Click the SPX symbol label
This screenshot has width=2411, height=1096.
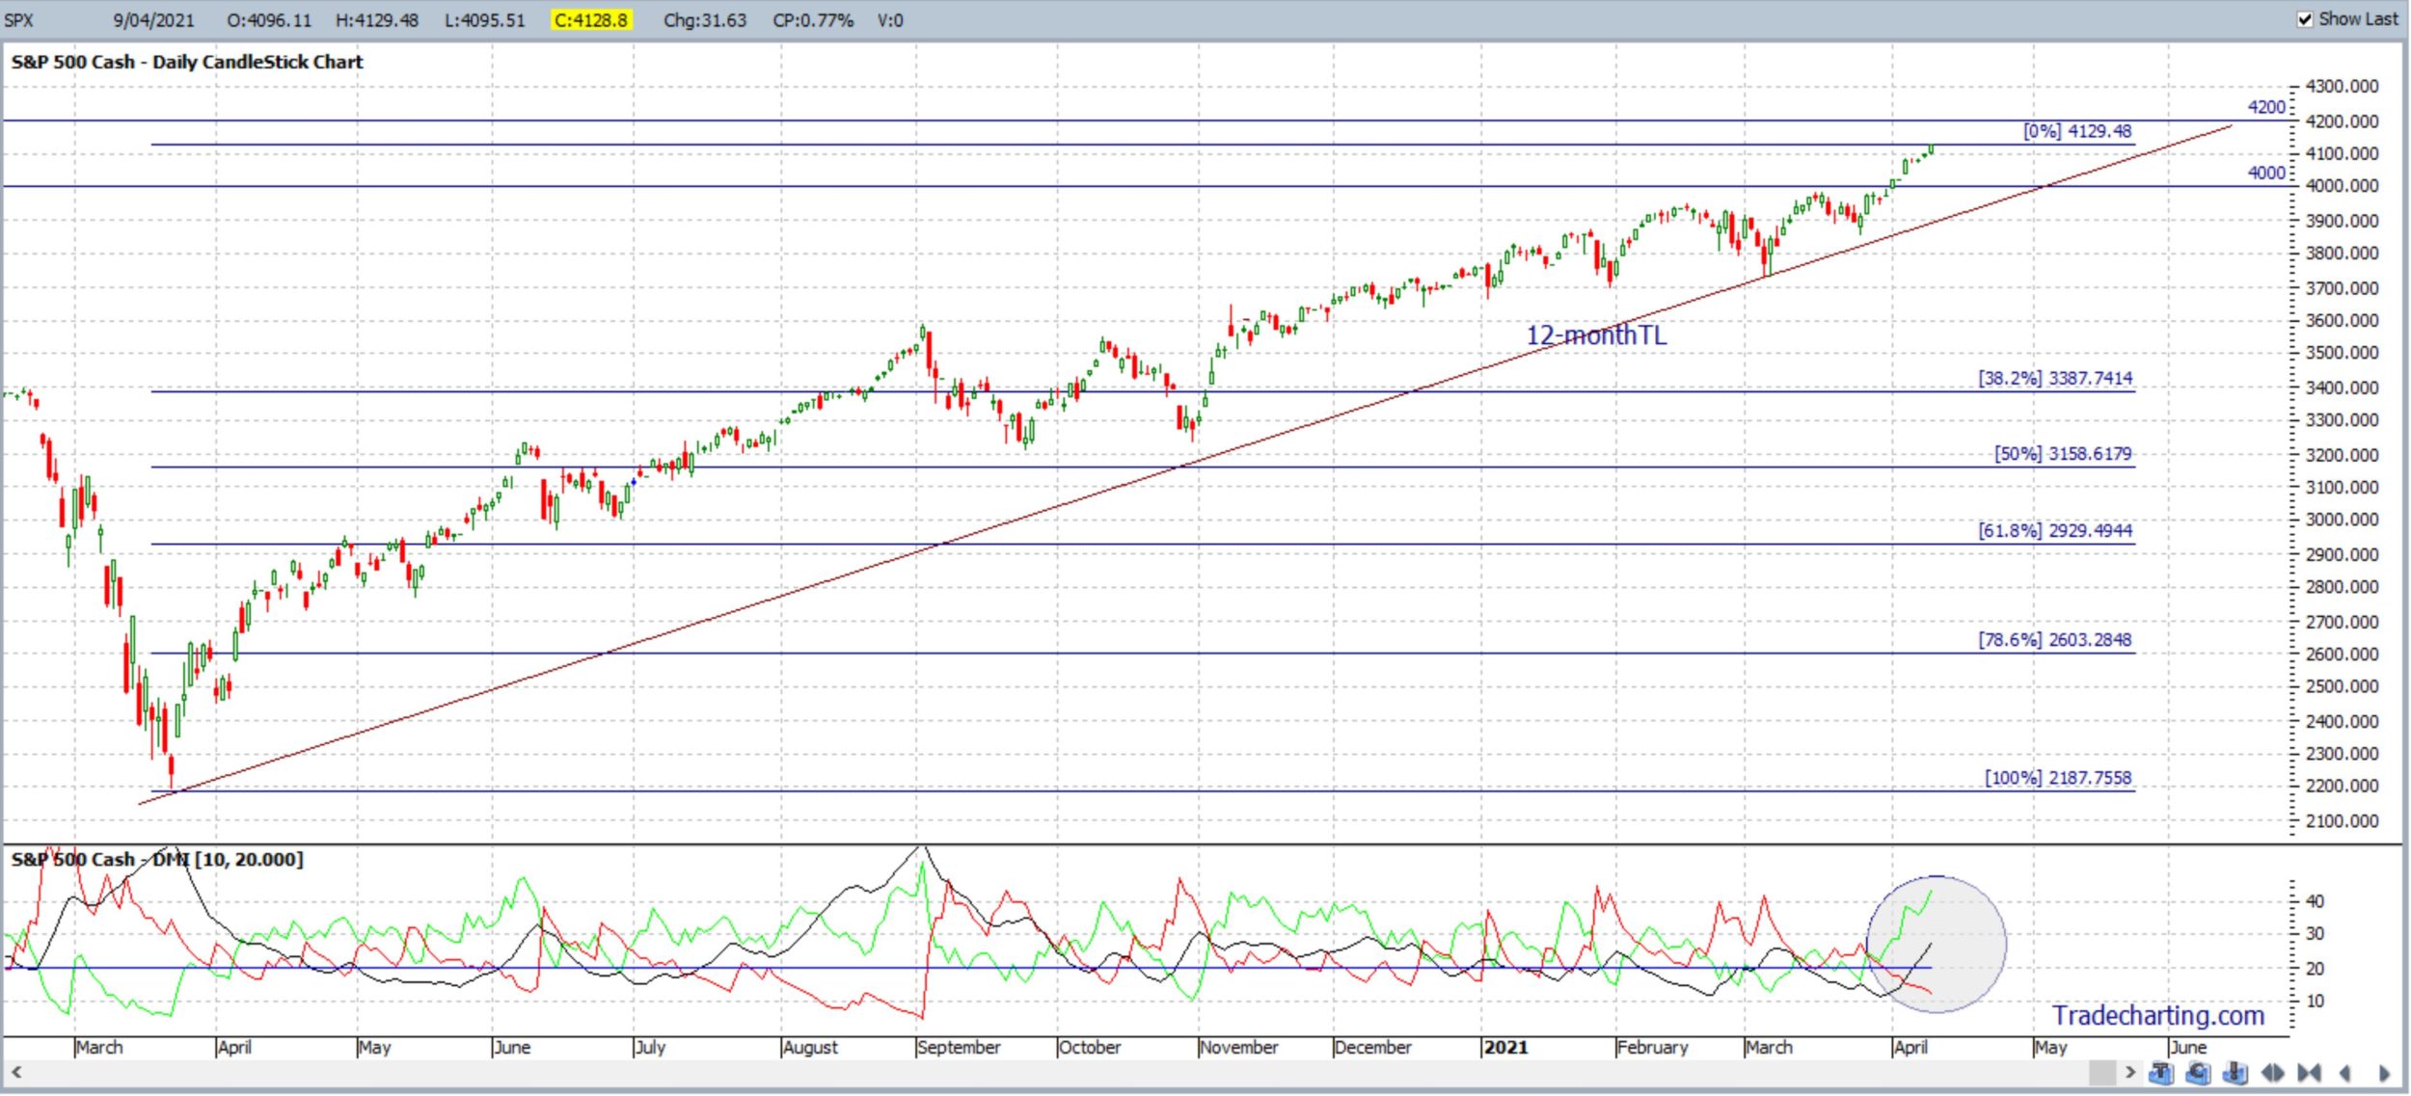[x=18, y=20]
